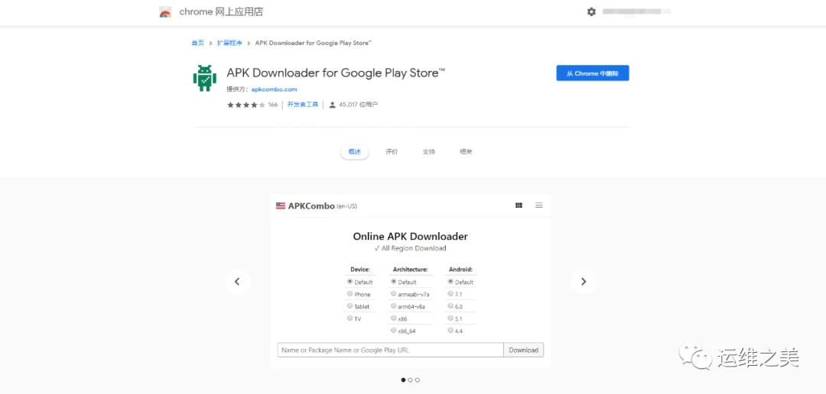This screenshot has width=826, height=394.
Task: Switch to the 支持 support tab
Action: click(x=429, y=151)
